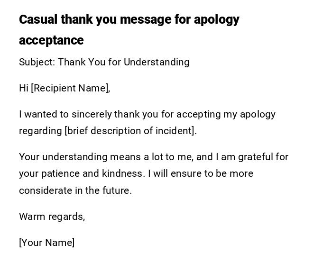Click the word "regarding" before the placeholder
This screenshot has width=332, height=272.
point(40,131)
